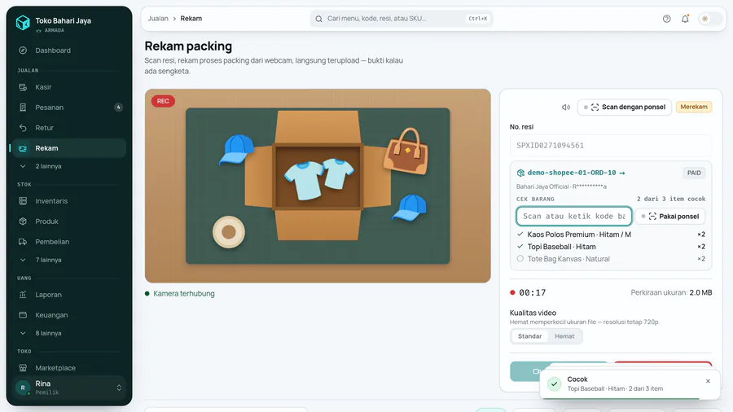Click the Ctrl+K shortcut hint
This screenshot has width=733, height=412.
click(478, 19)
